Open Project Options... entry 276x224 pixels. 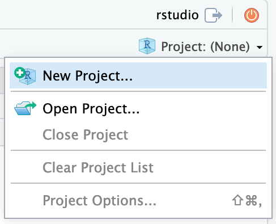(100, 200)
